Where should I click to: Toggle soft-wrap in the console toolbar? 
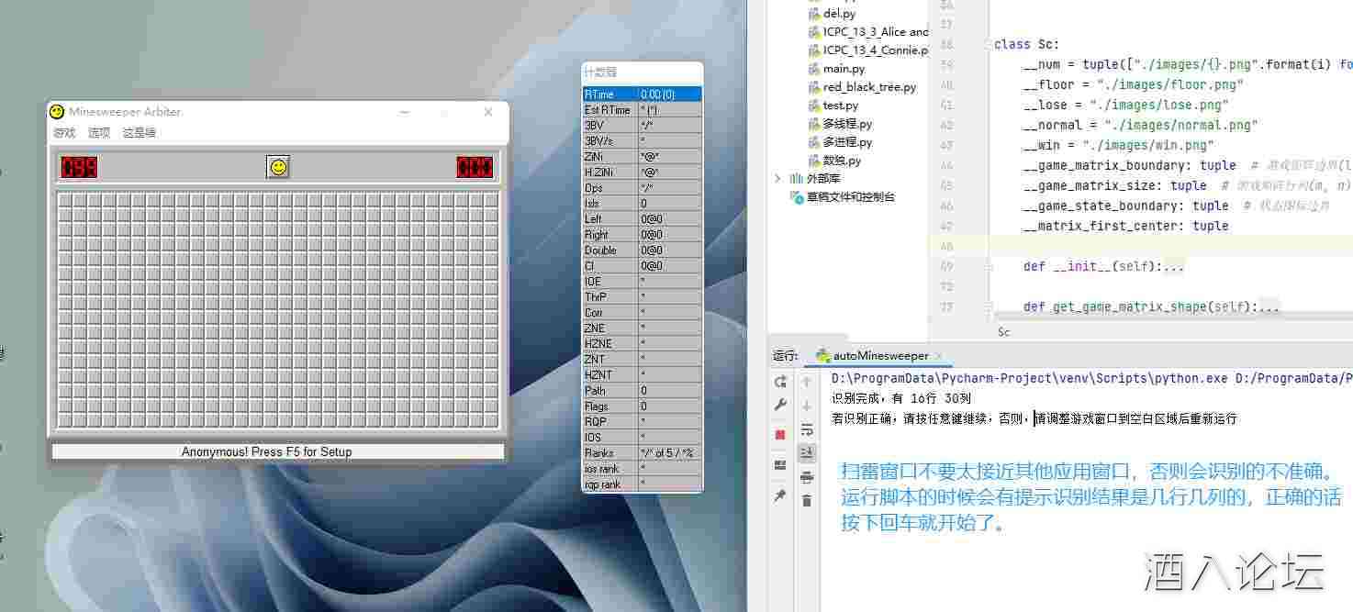coord(807,428)
